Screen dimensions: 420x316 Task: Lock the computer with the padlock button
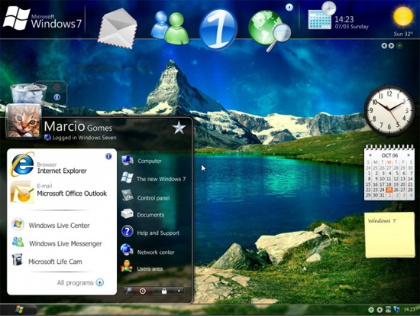click(164, 291)
